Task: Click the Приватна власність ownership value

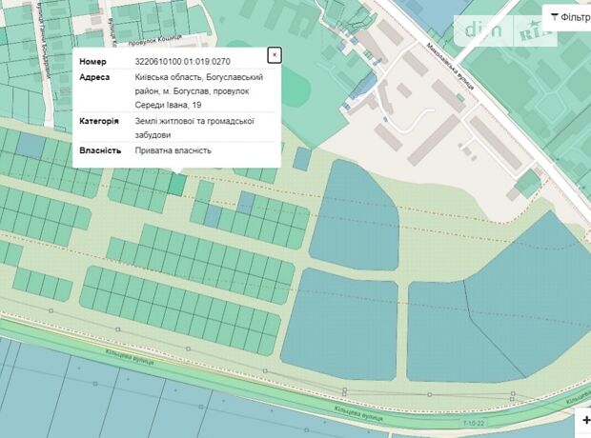Action: pyautogui.click(x=173, y=150)
